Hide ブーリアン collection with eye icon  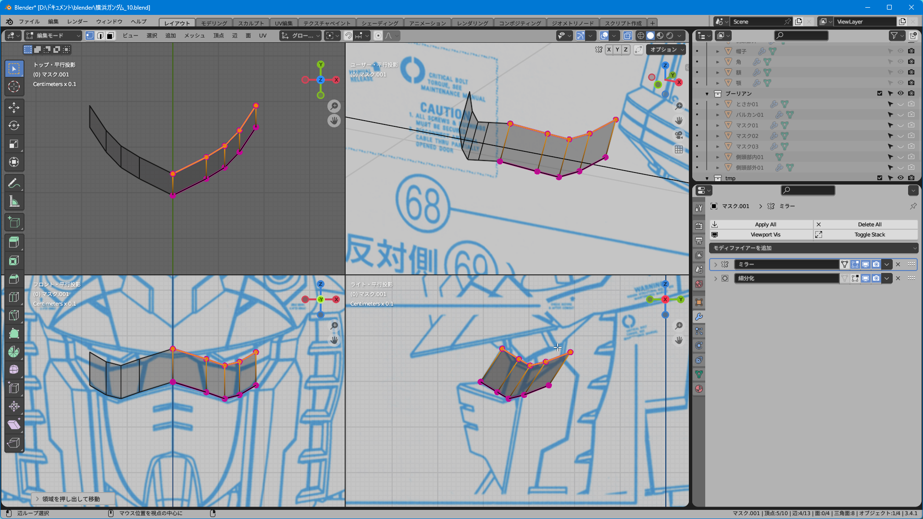(900, 93)
